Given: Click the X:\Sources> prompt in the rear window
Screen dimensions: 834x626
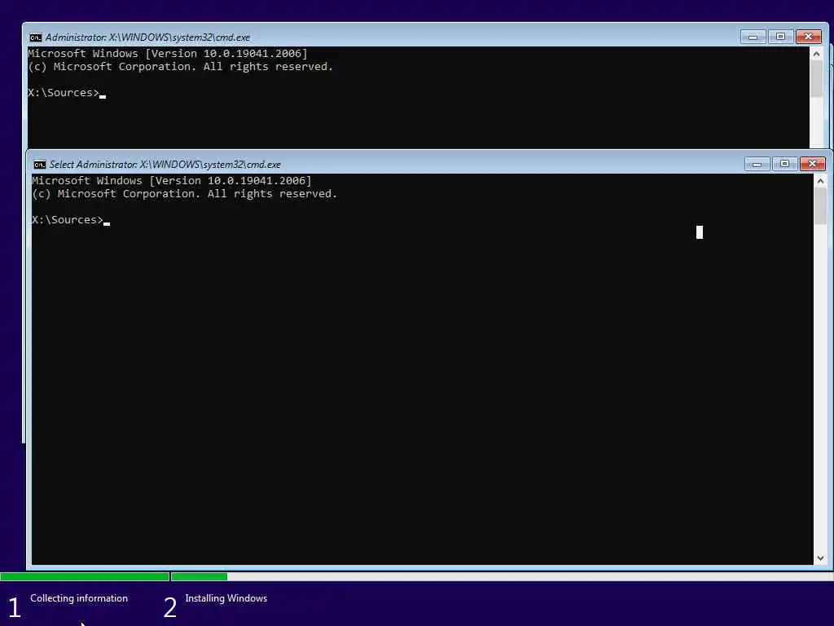Looking at the screenshot, I should (x=64, y=93).
